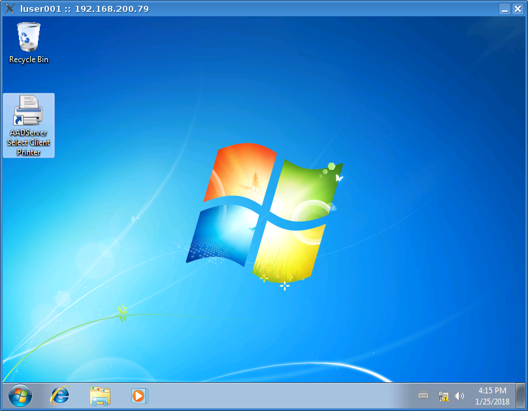Open the X window menu icon in title bar
The width and height of the screenshot is (528, 411).
[9, 8]
